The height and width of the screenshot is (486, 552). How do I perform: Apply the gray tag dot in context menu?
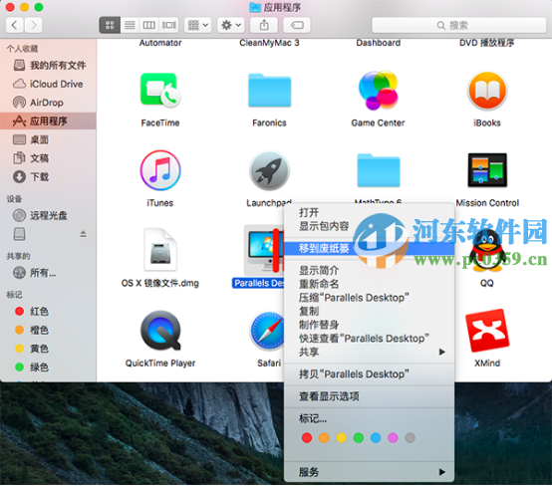(x=411, y=438)
